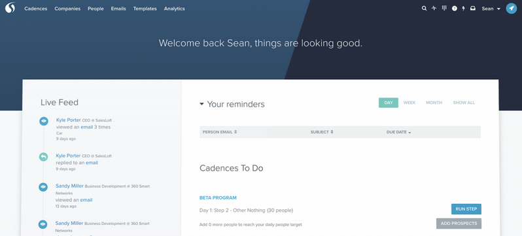Select the SHOW ALL reminders filter

click(464, 103)
